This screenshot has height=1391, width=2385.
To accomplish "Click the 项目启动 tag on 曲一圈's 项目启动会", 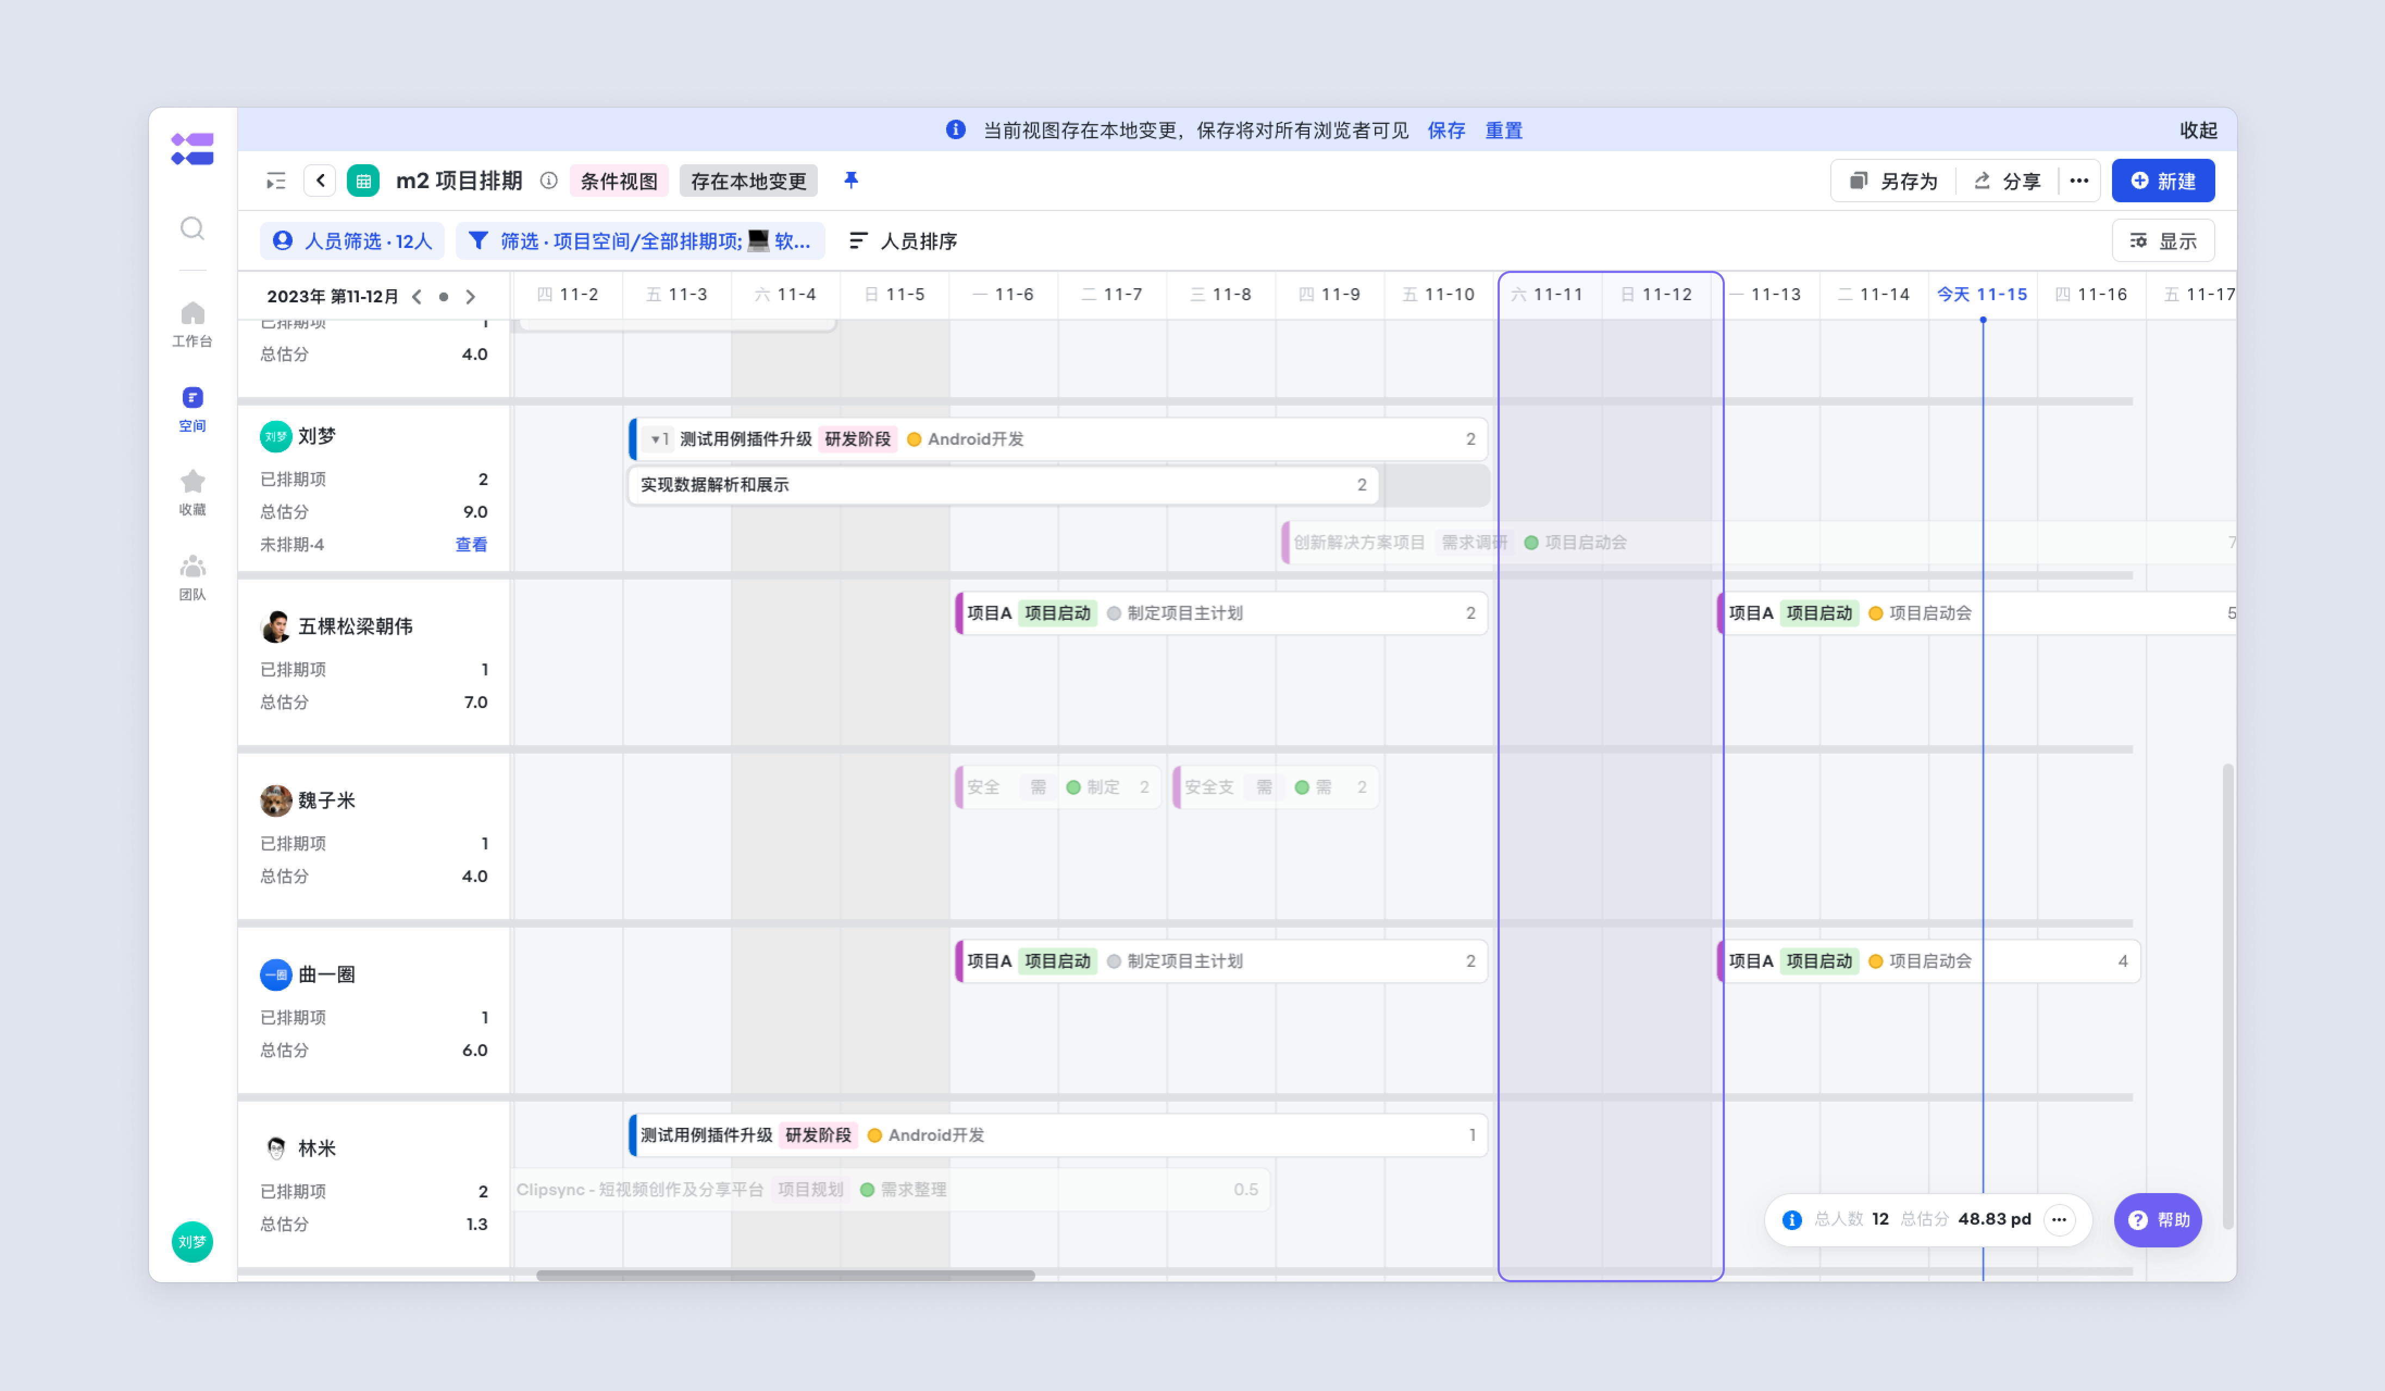I will 1819,961.
